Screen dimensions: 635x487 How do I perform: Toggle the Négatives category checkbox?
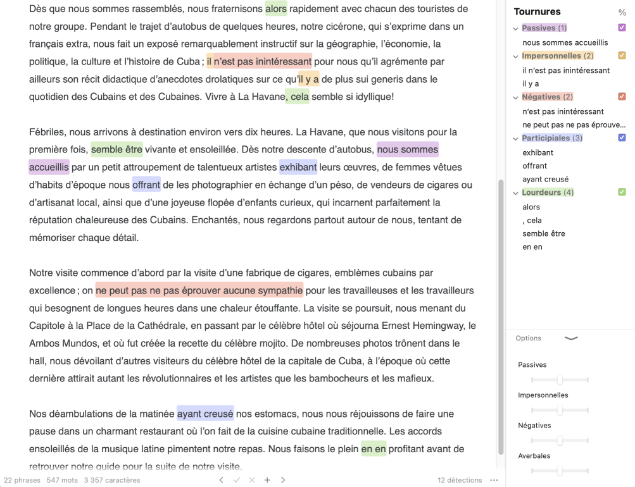pos(622,97)
